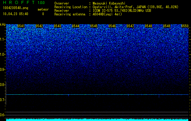Click the date stamp 10.04.23 05:40
This screenshot has height=121, width=191.
click(x=15, y=14)
